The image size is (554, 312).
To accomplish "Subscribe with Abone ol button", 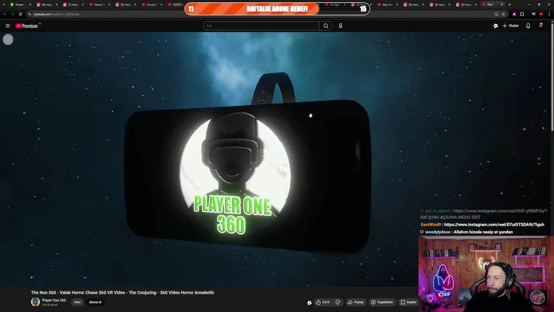I will (95, 302).
